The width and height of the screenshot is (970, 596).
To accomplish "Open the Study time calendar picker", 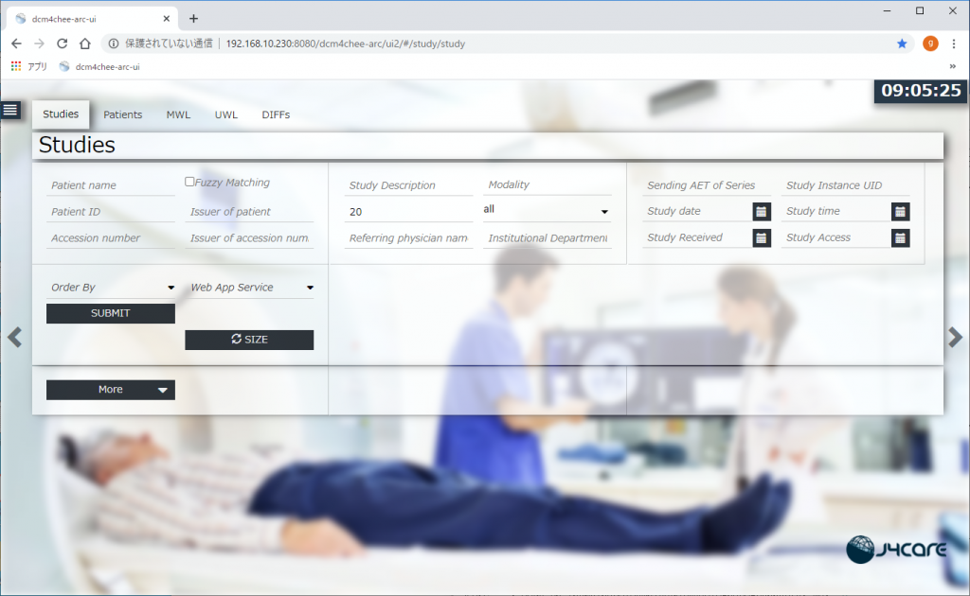I will point(900,212).
